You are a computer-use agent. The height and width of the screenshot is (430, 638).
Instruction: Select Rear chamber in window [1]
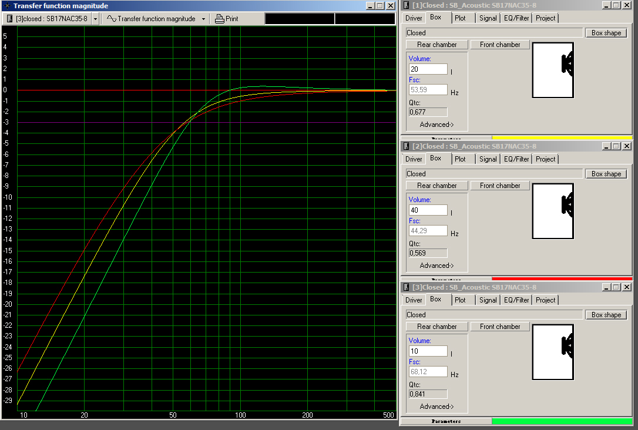[436, 45]
